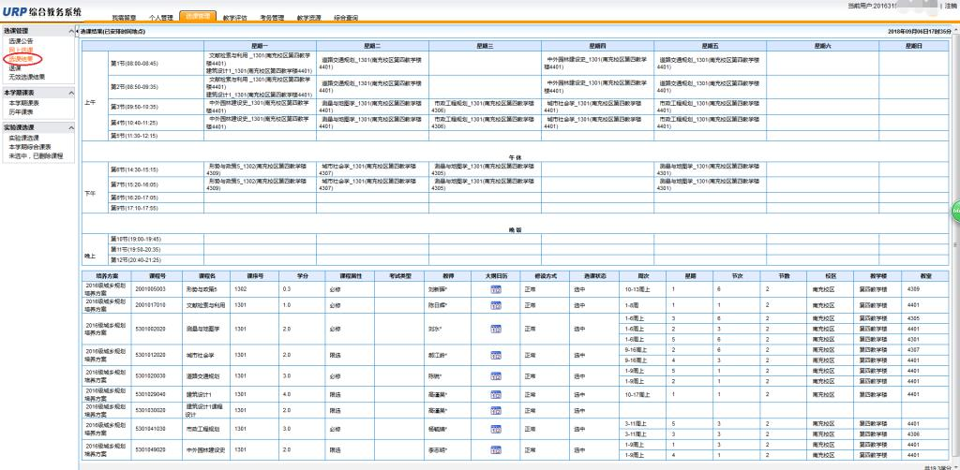Click calendar icon in 城市社会学 row
The width and height of the screenshot is (960, 470).
[495, 356]
